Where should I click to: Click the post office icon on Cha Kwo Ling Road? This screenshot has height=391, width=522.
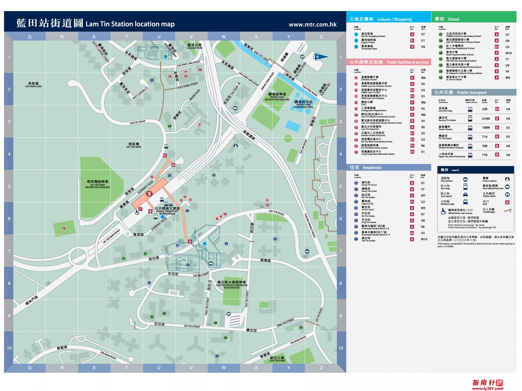[x=235, y=108]
